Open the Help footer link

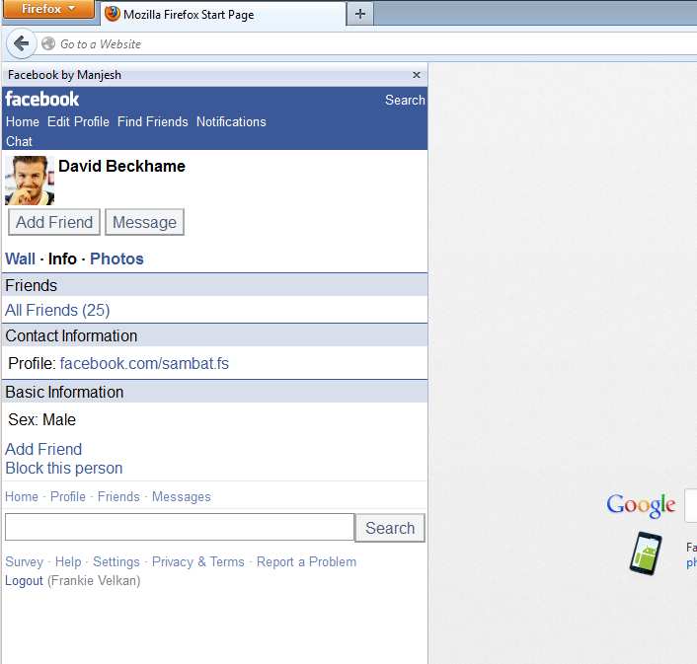pyautogui.click(x=68, y=561)
